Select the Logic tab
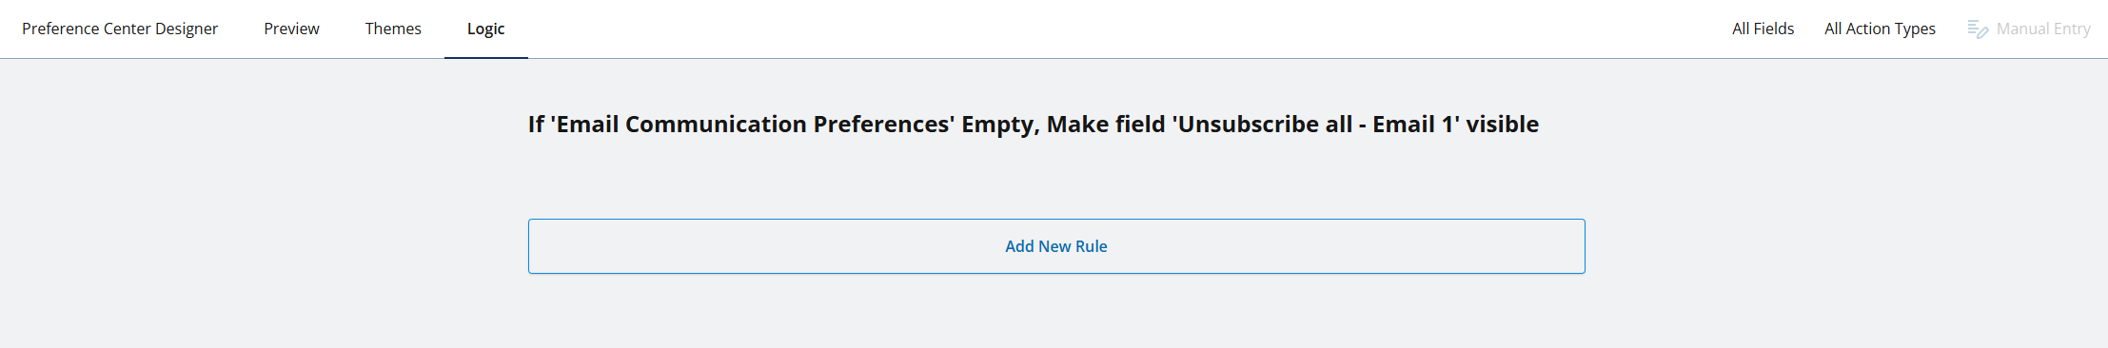The image size is (2108, 348). tap(485, 29)
